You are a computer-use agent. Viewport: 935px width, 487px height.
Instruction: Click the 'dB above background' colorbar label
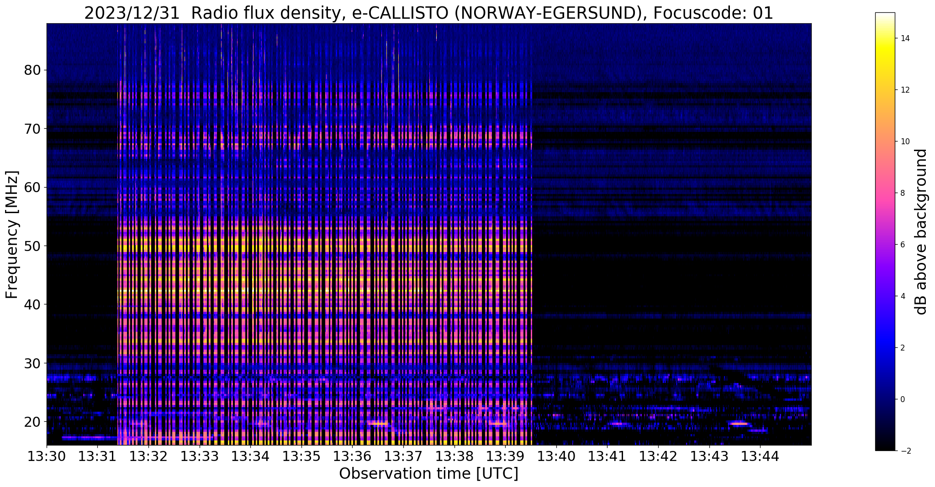[x=921, y=231]
